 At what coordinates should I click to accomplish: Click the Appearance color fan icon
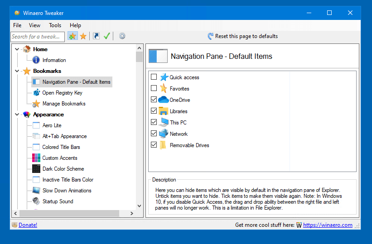click(x=27, y=115)
